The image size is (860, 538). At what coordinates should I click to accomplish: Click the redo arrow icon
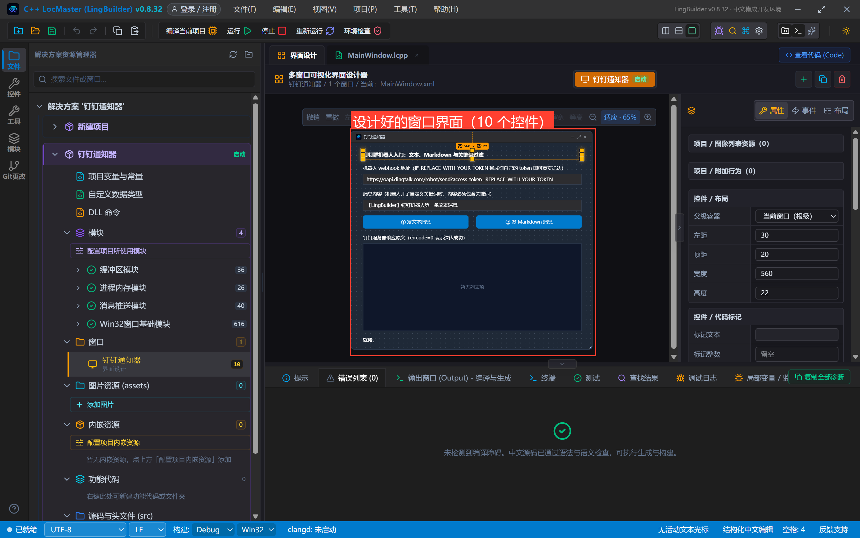point(93,31)
